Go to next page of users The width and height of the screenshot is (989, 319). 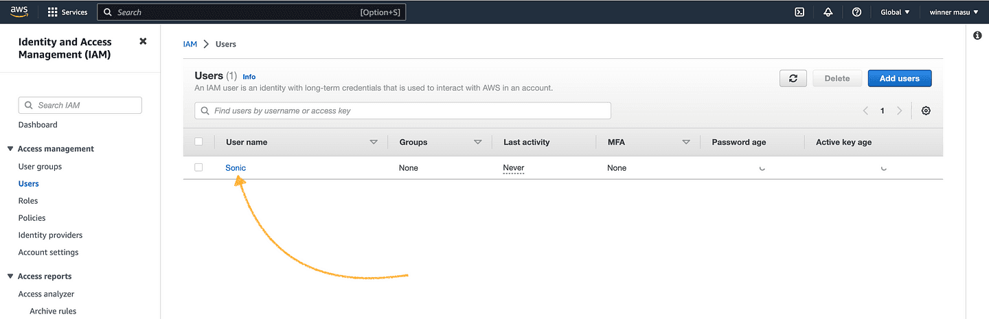[x=900, y=110]
